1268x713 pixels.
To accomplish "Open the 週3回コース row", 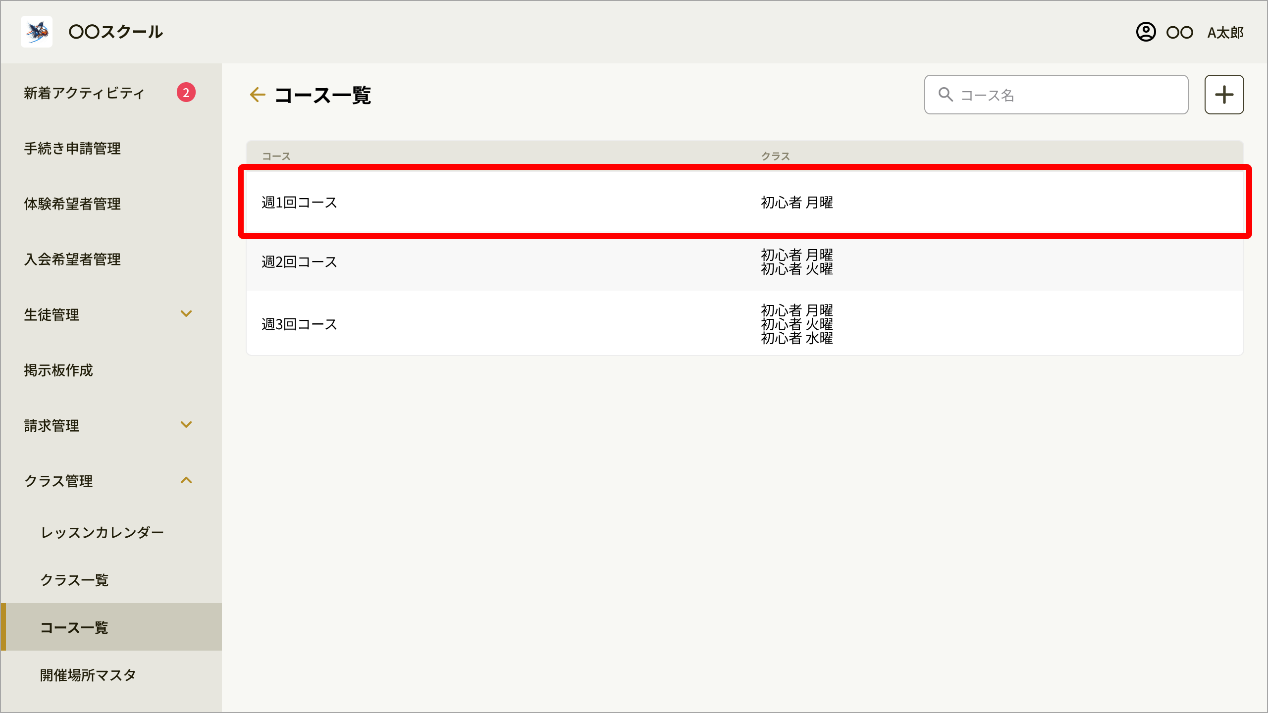I will (745, 324).
